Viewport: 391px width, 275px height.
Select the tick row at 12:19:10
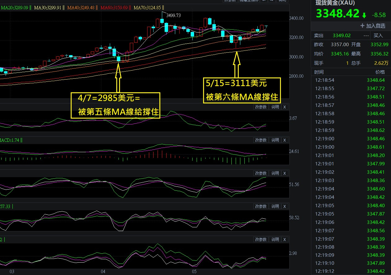coord(351,263)
